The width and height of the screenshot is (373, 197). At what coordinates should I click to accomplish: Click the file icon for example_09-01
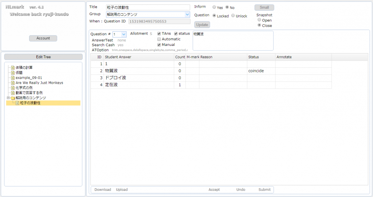13,78
